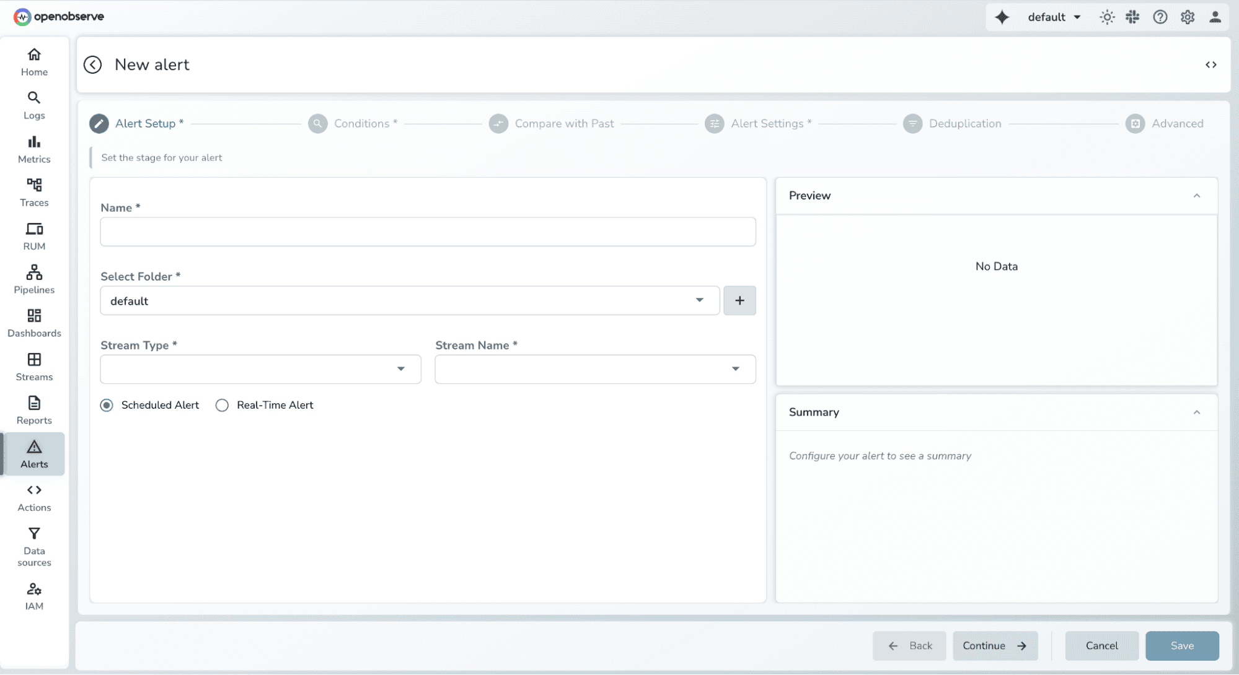
Task: Open the Streams panel
Action: pyautogui.click(x=34, y=367)
